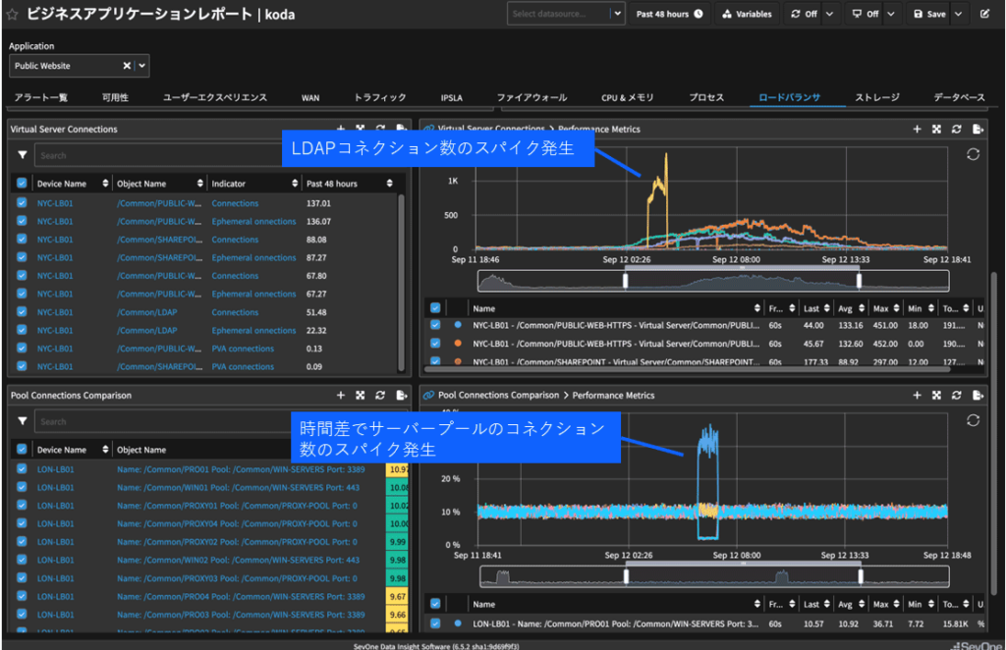The image size is (1006, 650).
Task: Click the left handle of the chart time-range slider
Action: (x=625, y=281)
